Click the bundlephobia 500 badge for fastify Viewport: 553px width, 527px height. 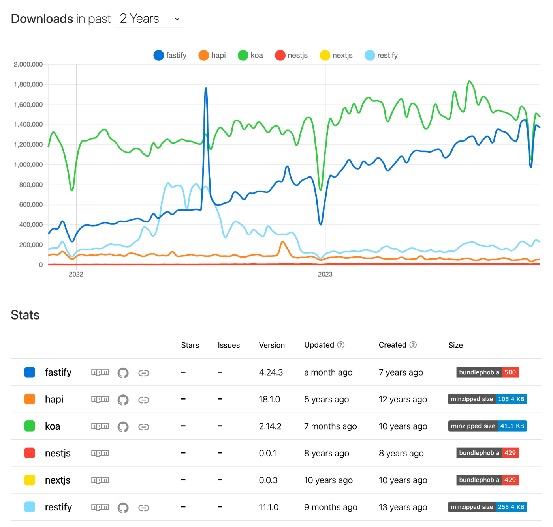point(487,372)
